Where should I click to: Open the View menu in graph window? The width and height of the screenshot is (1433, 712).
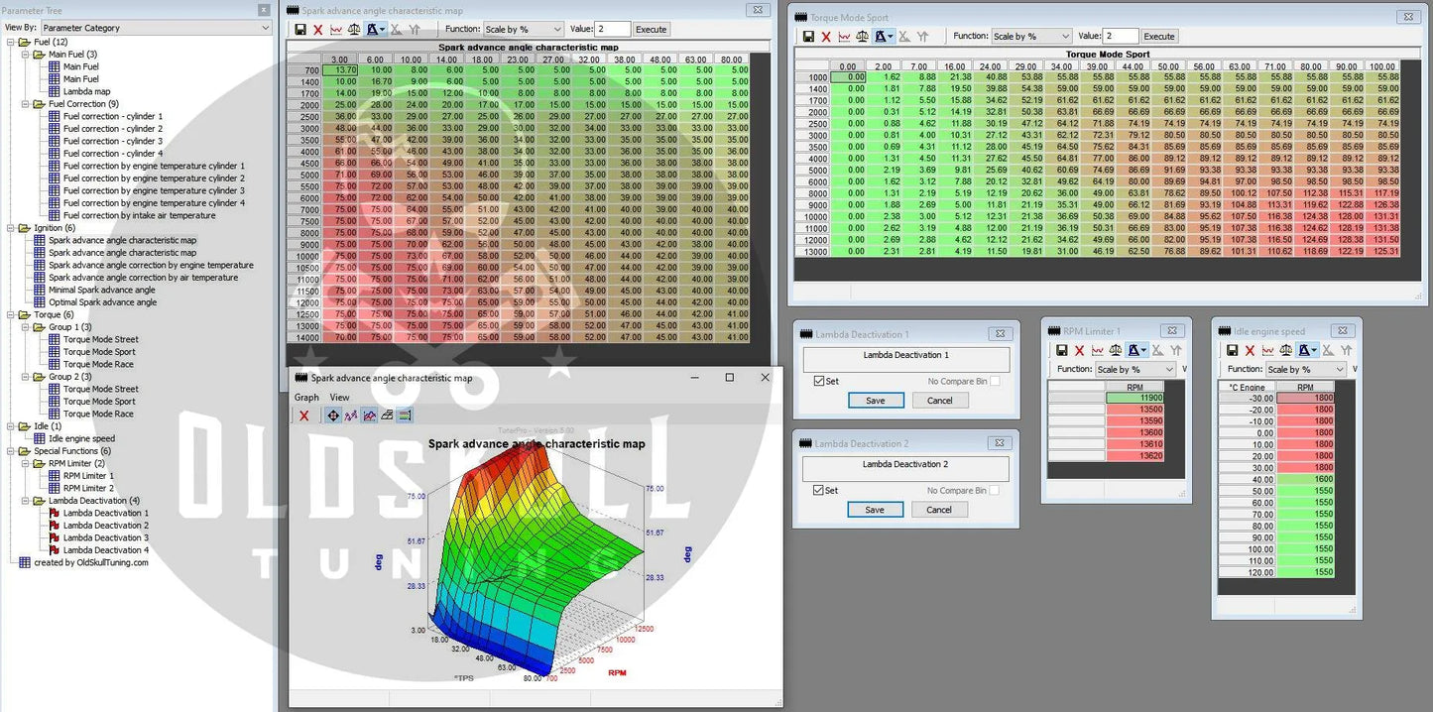(x=339, y=398)
